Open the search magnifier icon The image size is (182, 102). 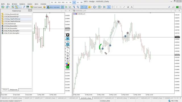(x=169, y=7)
